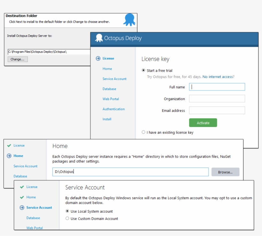Click the green checkmark next to License in Home panel
The width and height of the screenshot is (262, 236).
[x=9, y=146]
